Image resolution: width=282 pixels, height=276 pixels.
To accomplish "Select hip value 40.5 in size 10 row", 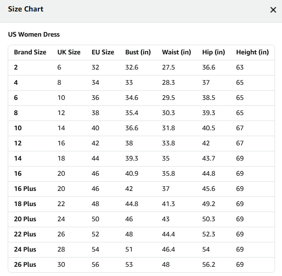I will pos(209,128).
